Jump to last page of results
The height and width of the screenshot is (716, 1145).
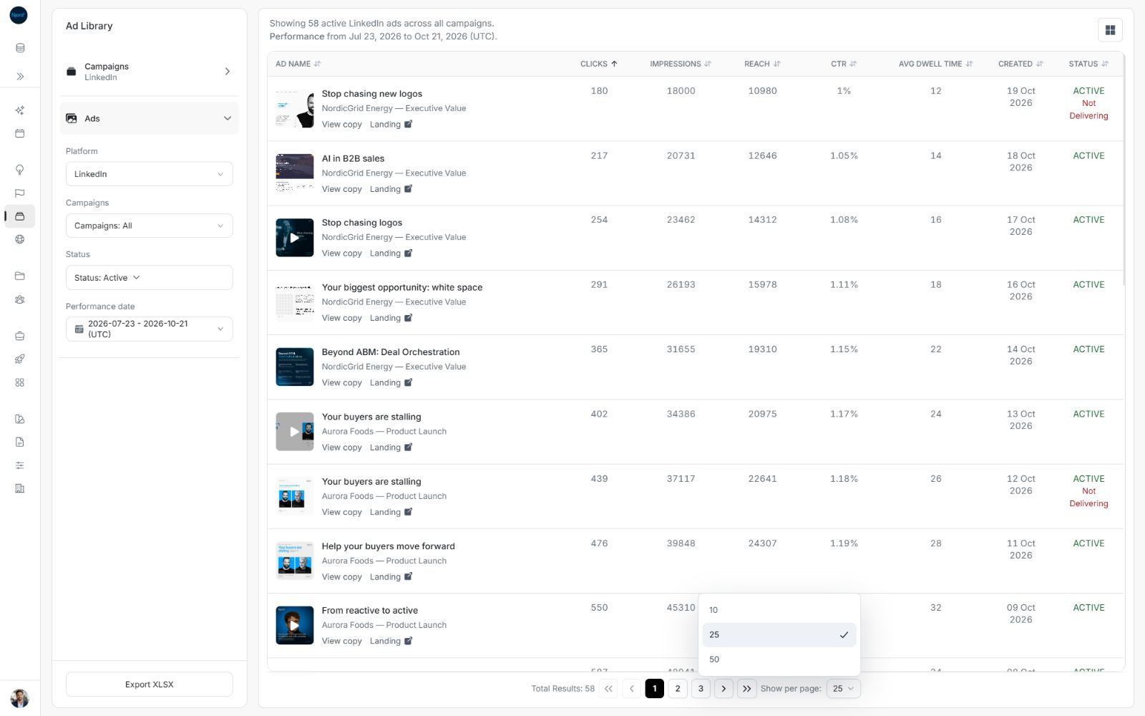coord(746,689)
